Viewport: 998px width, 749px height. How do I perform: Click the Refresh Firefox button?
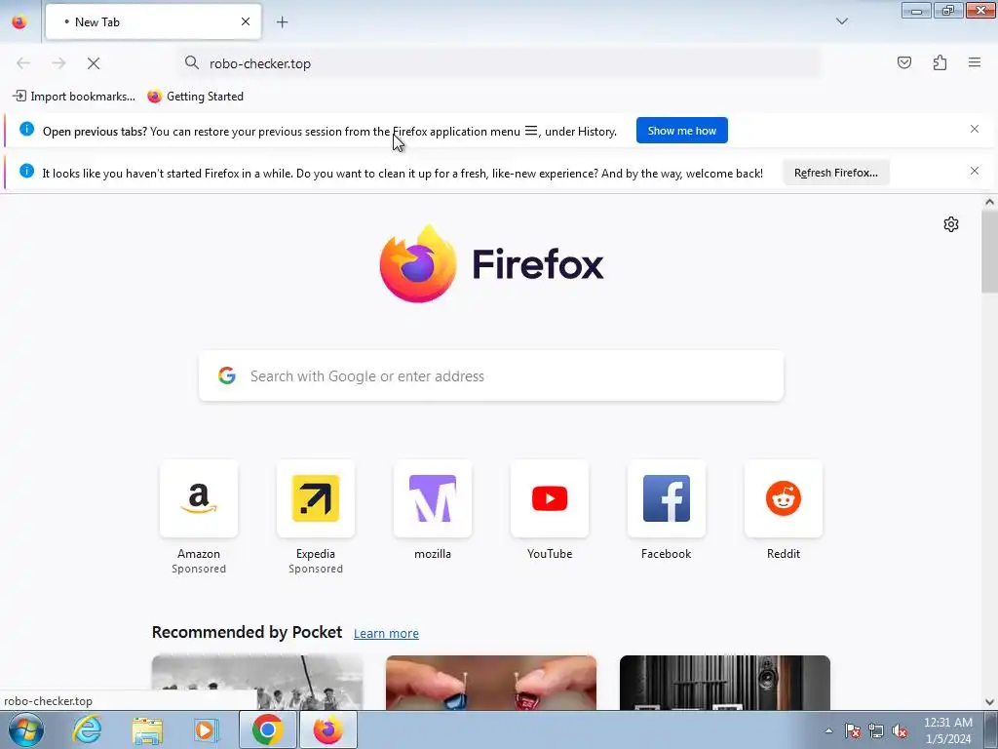click(835, 173)
